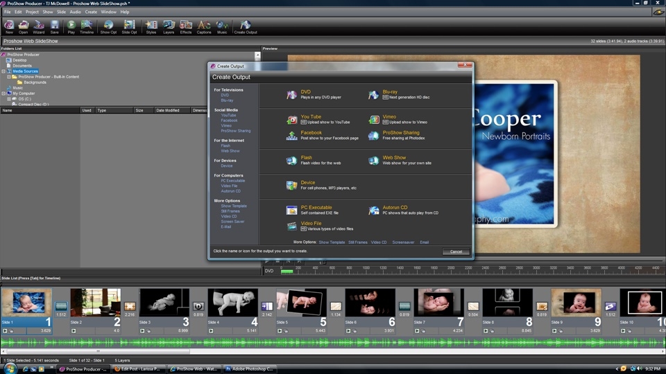The image size is (666, 374).
Task: Sort the file list by Name column
Action: pos(40,110)
